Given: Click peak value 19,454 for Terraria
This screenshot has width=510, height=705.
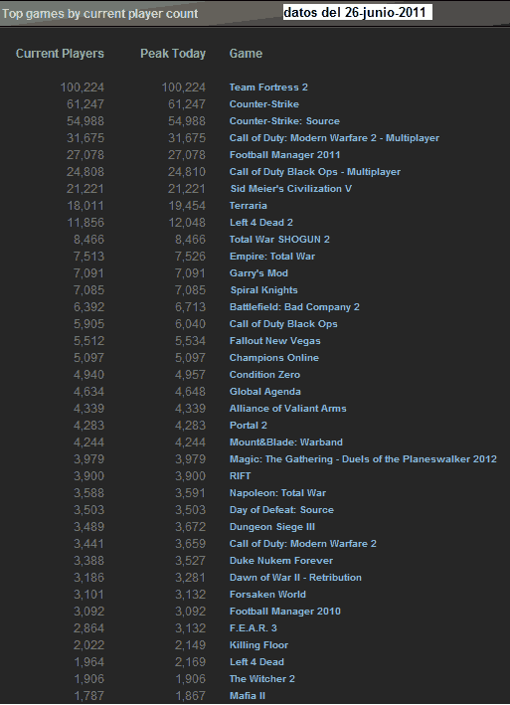Looking at the screenshot, I should 187,206.
